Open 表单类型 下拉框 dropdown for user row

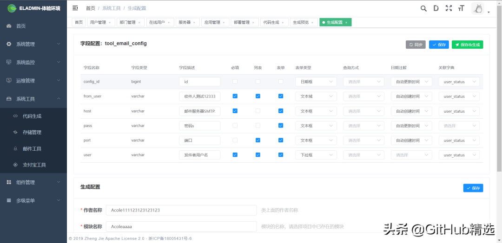tap(316, 155)
